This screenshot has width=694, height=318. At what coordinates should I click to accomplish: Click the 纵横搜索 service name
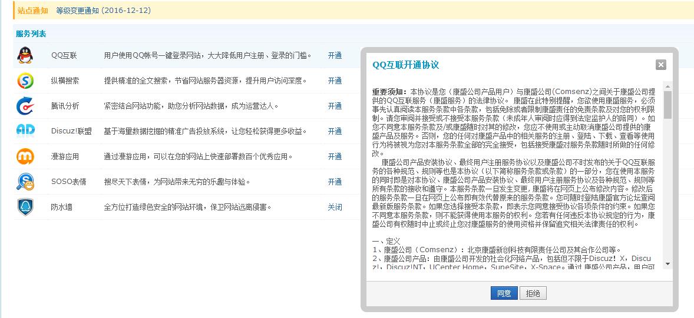tap(65, 81)
